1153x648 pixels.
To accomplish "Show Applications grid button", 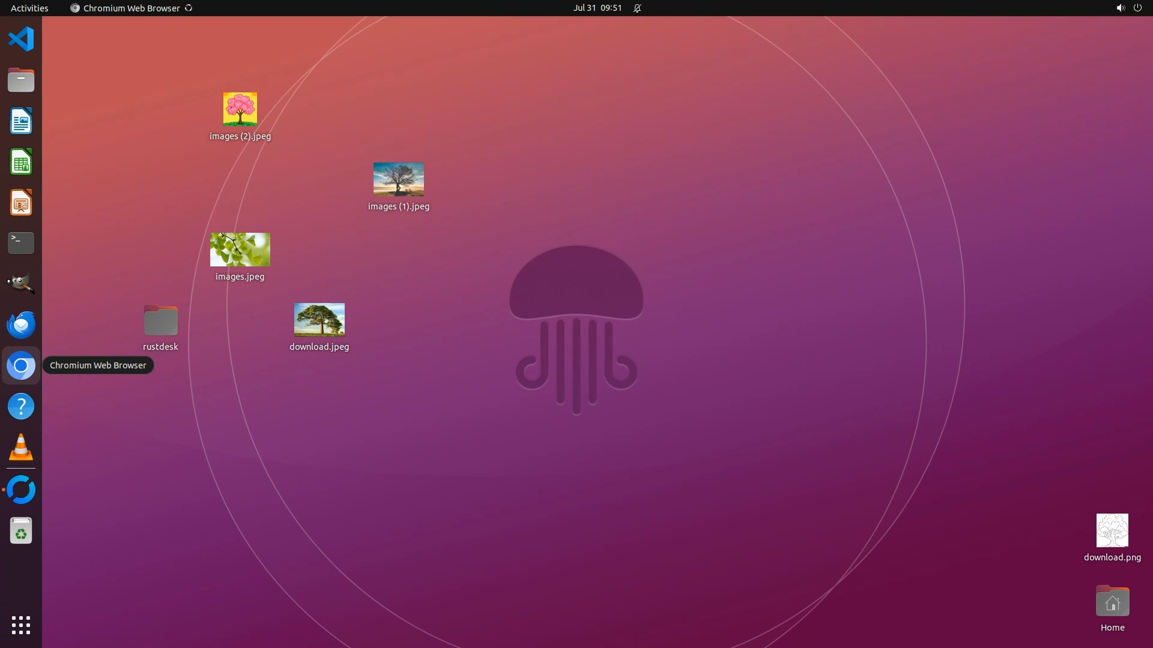I will (x=21, y=625).
